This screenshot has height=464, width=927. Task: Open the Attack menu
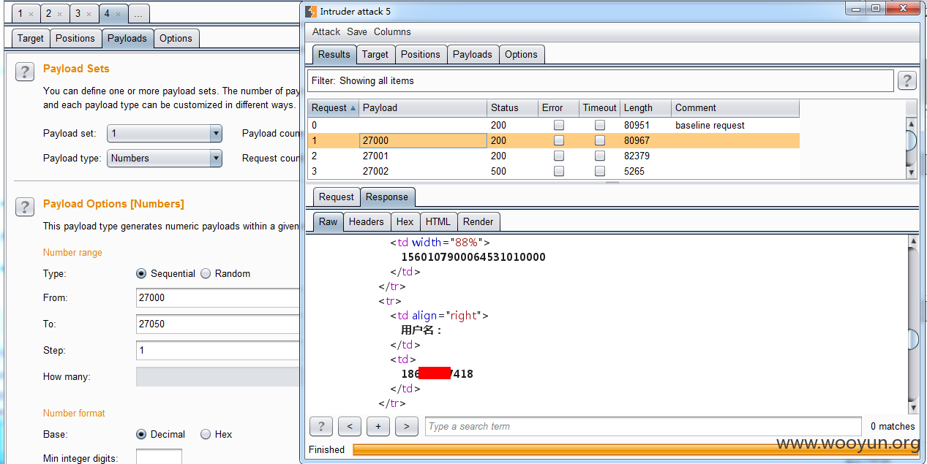pos(326,31)
